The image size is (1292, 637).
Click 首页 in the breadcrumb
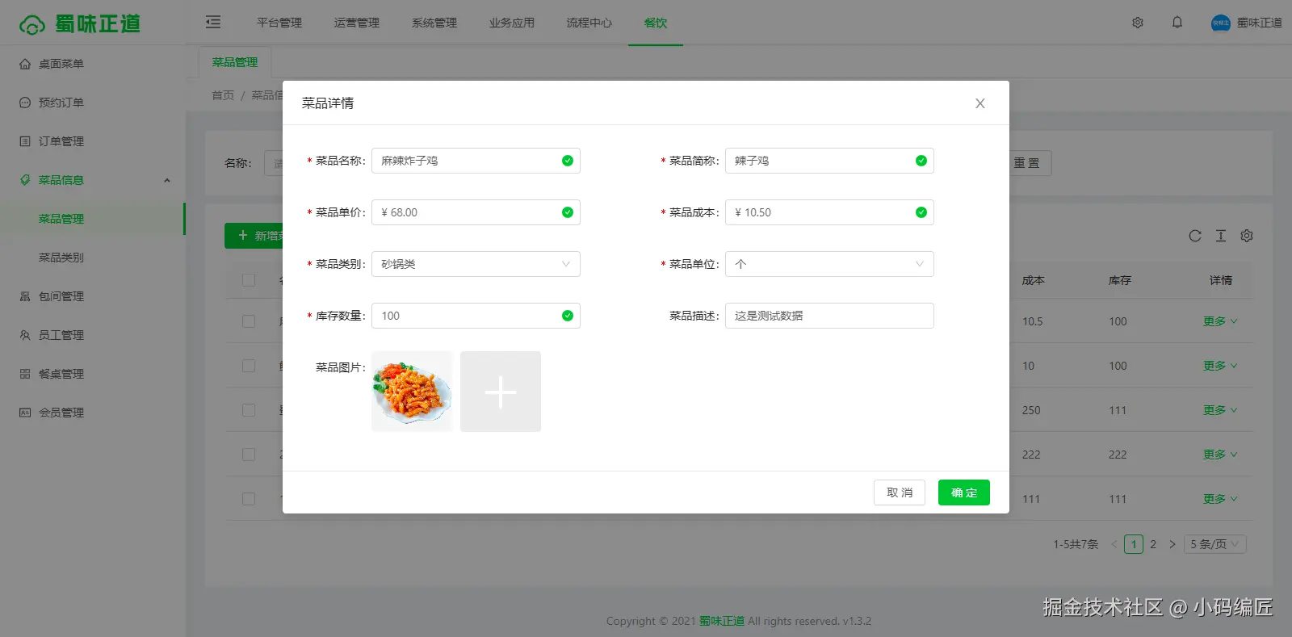(223, 95)
